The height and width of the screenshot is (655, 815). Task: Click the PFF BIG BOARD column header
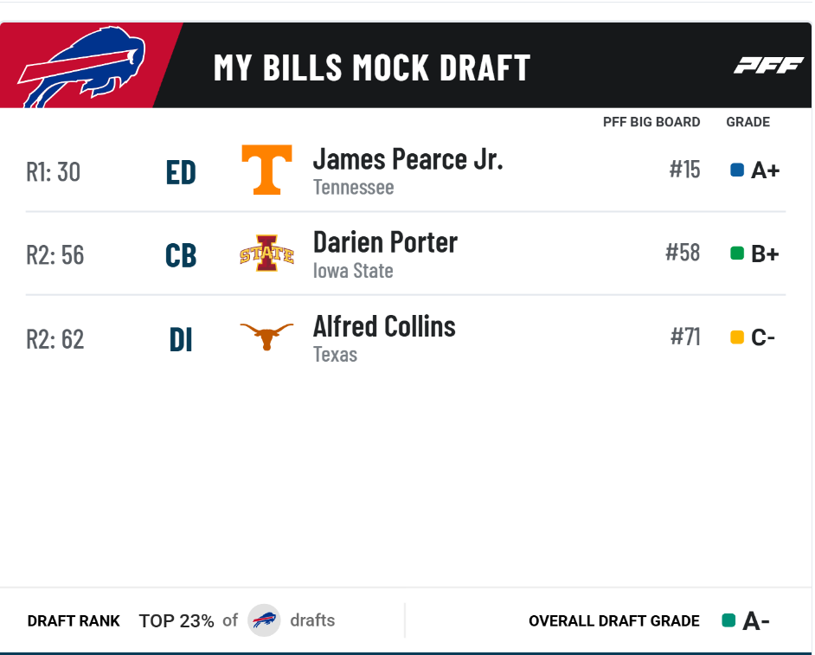coord(651,122)
